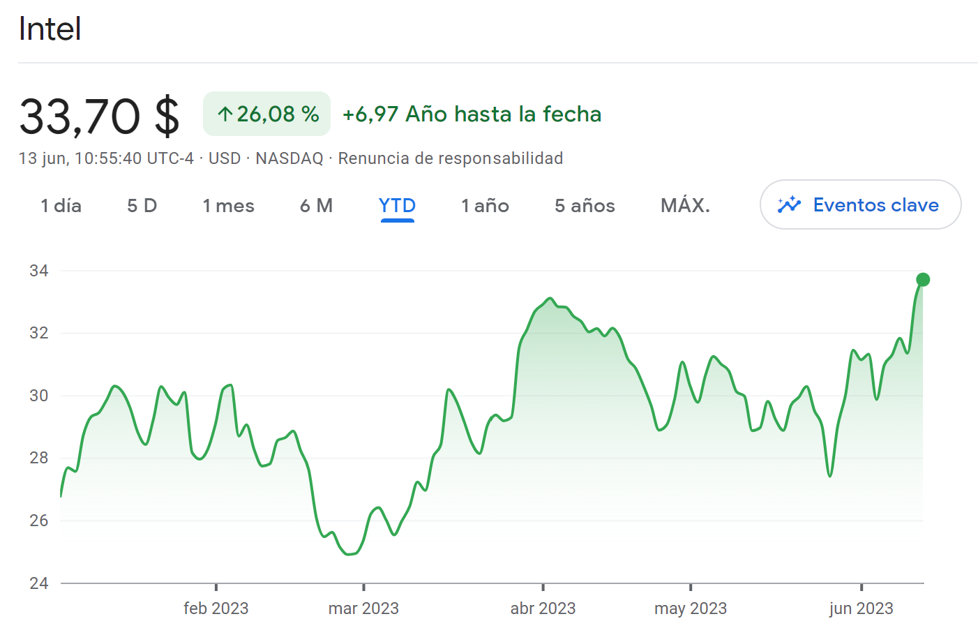Click the chart line's April peak
Viewport: 978px width, 635px height.
pyautogui.click(x=550, y=299)
